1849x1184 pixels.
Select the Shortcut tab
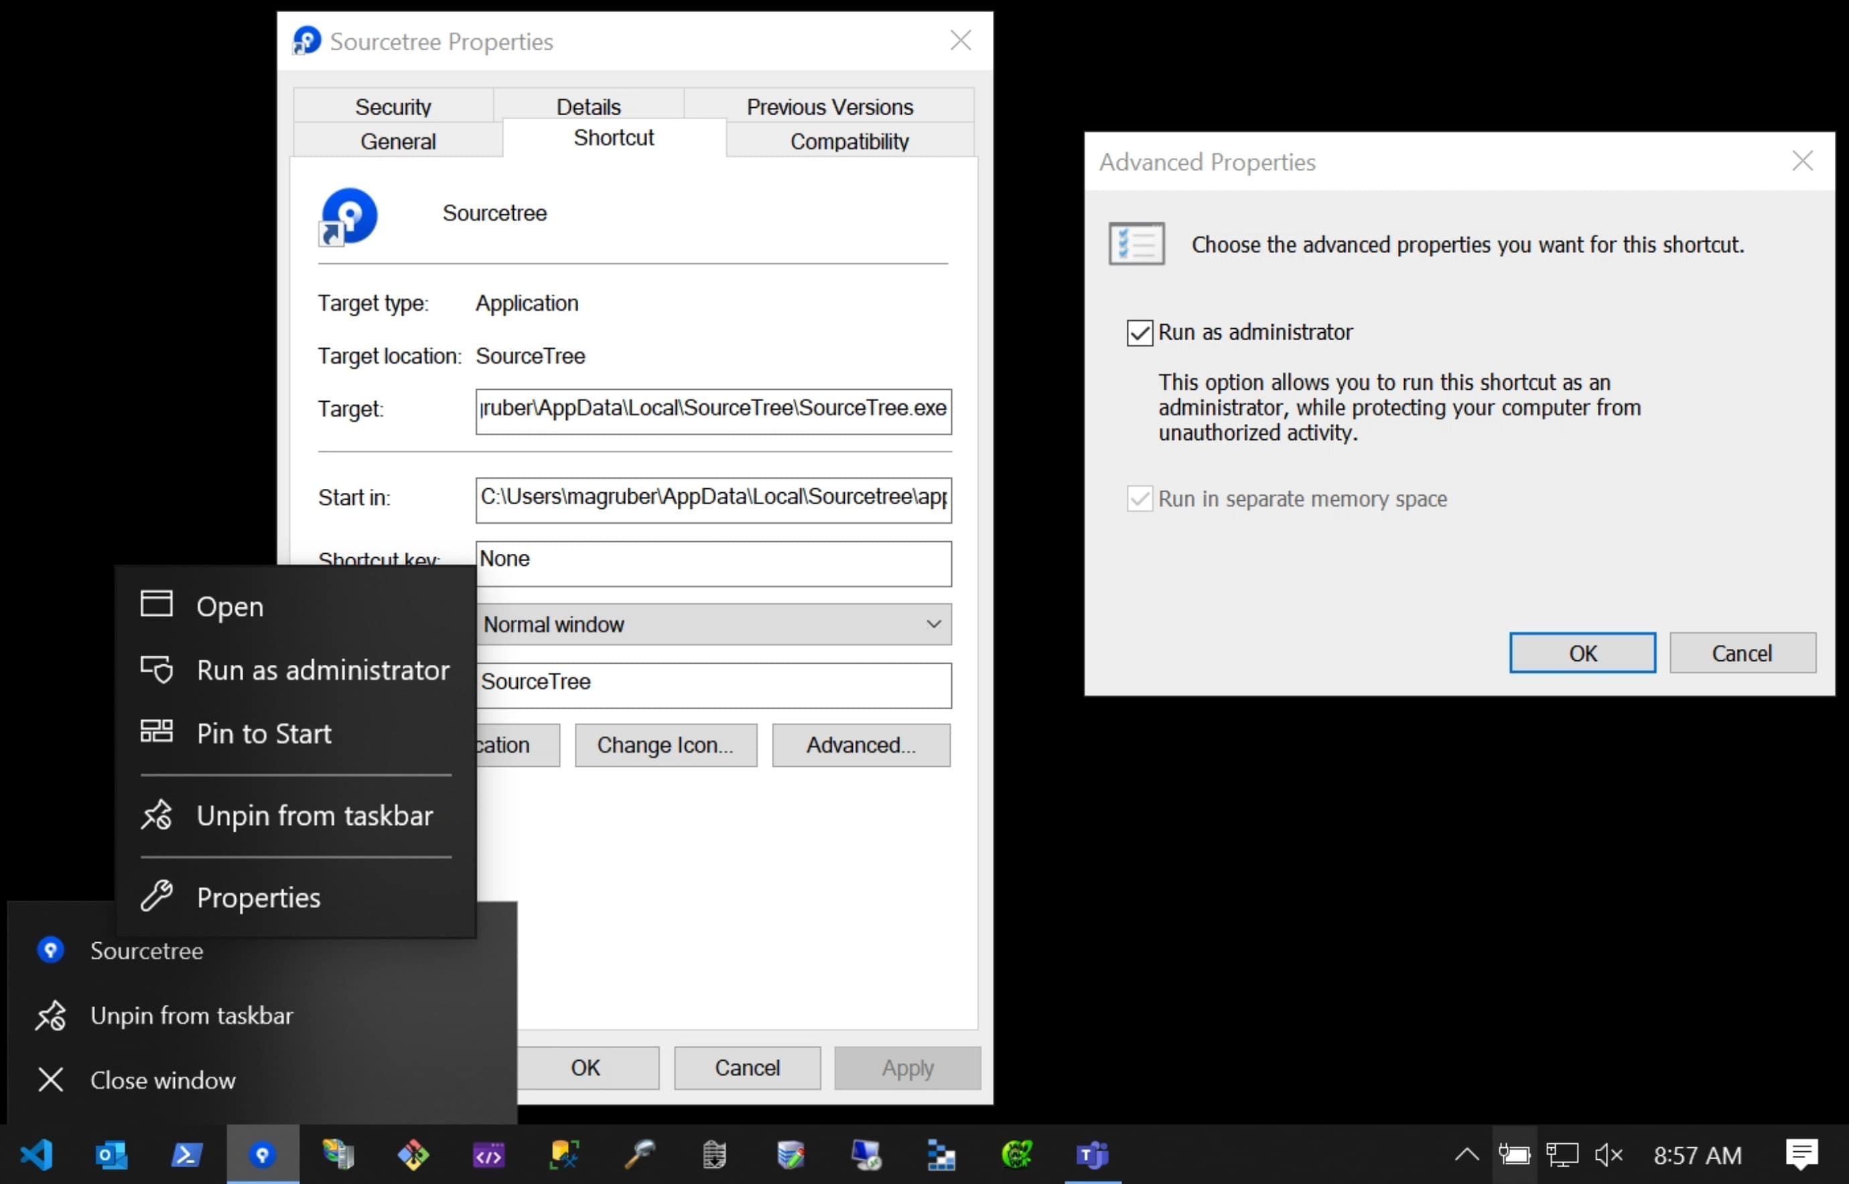[614, 138]
